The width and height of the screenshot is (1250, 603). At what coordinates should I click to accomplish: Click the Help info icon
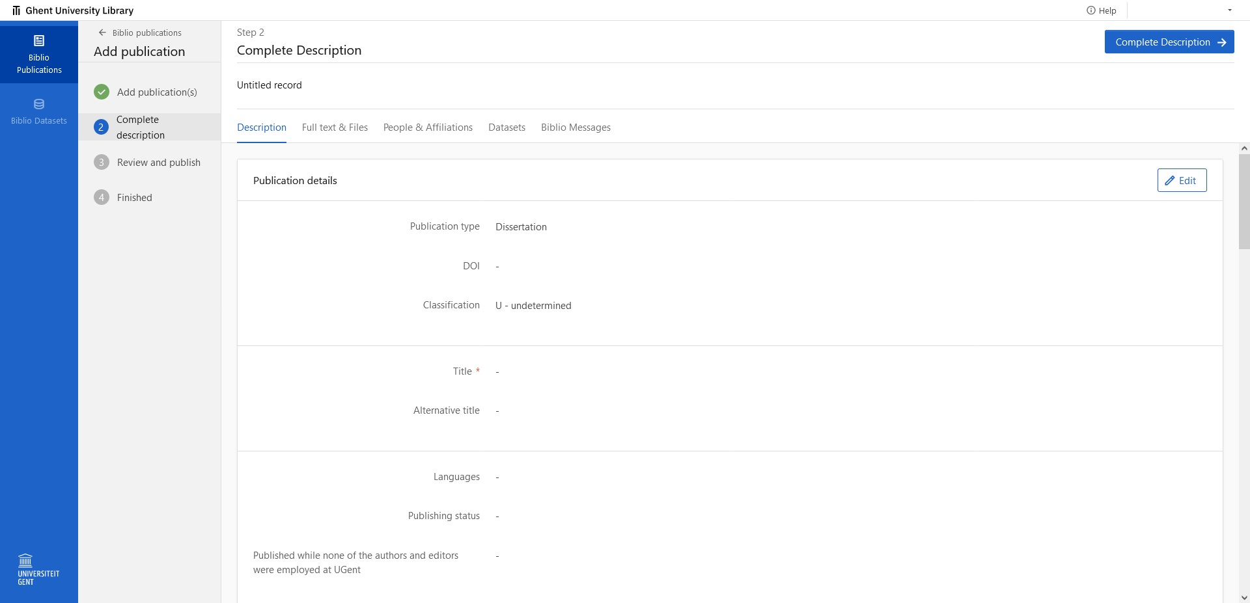(x=1091, y=10)
